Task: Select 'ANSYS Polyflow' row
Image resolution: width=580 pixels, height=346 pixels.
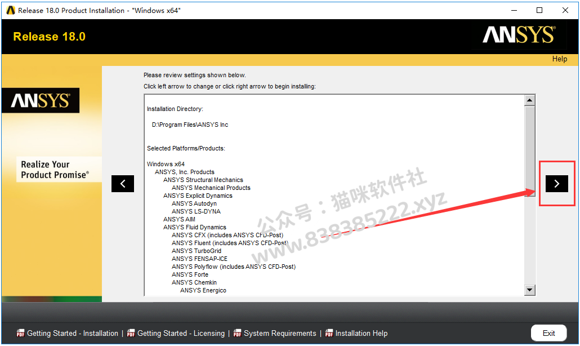Action: 234,267
